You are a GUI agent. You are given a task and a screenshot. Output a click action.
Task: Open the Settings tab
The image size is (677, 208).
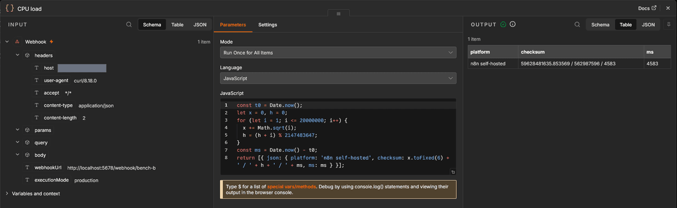click(267, 25)
